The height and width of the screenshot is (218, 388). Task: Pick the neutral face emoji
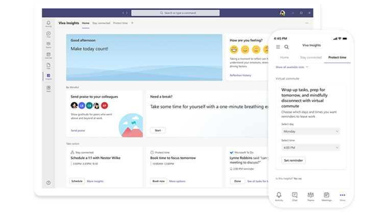tap(256, 49)
